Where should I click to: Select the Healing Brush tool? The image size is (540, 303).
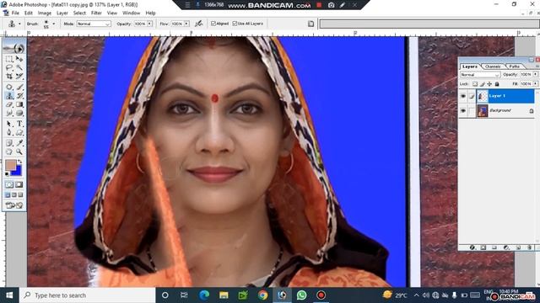tap(9, 87)
